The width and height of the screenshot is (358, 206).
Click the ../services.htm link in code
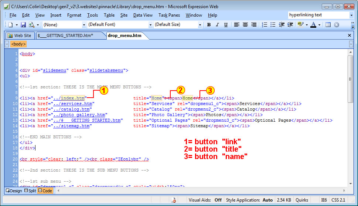72,104
